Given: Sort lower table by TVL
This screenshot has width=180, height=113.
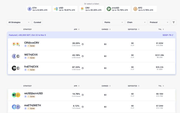Looking at the screenshot, I should pyautogui.click(x=161, y=86).
